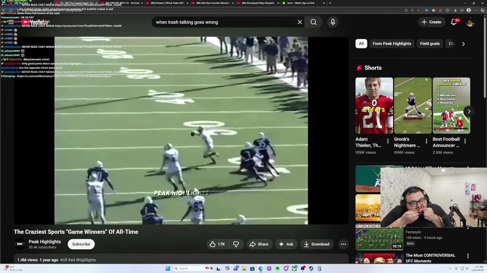The image size is (487, 273).
Task: Open the Adam Thielen short thumbnail
Action: coord(374,106)
